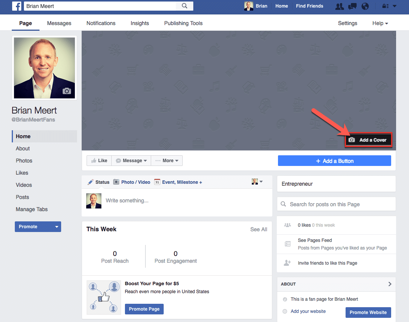Click the Status pencil icon

point(90,182)
